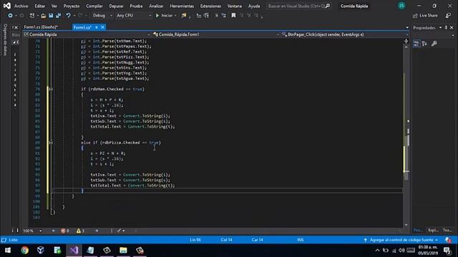
Task: Open the Ventana menu
Action: tap(235, 6)
